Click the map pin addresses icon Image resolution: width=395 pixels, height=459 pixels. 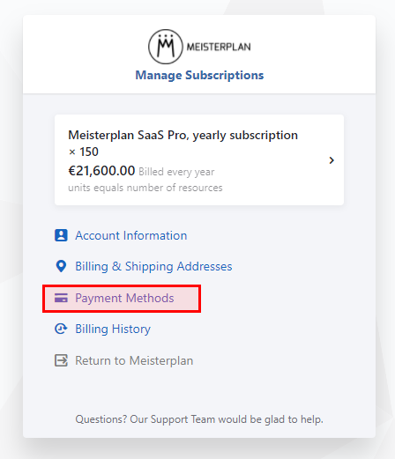click(x=61, y=266)
